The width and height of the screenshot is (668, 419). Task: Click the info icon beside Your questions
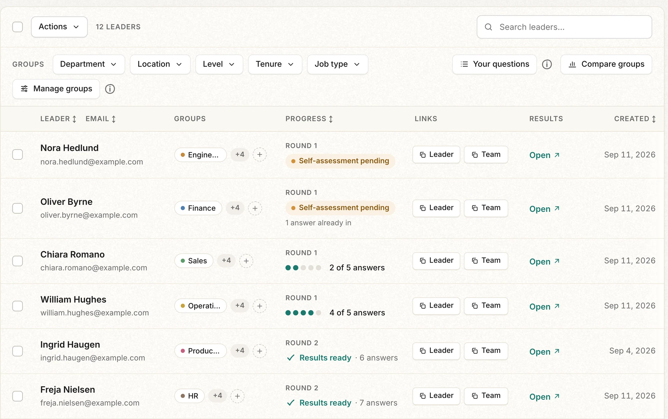[x=547, y=64]
